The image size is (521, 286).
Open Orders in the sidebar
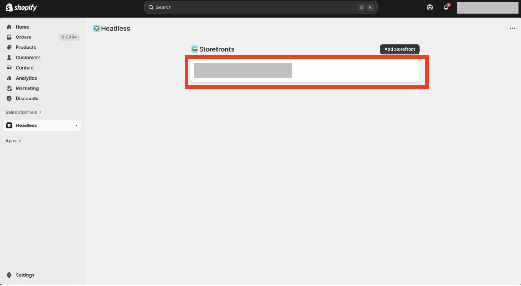tap(42, 37)
